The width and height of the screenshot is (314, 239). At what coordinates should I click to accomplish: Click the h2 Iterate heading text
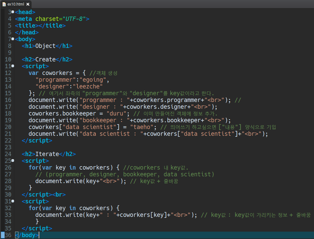tap(47, 154)
